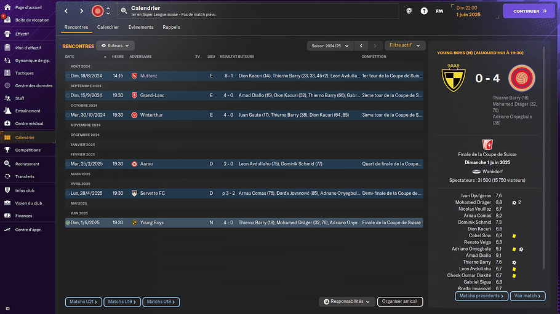Screen dimensions: 560x314
Task: Open the Finances sidebar section
Action: coord(7,216)
